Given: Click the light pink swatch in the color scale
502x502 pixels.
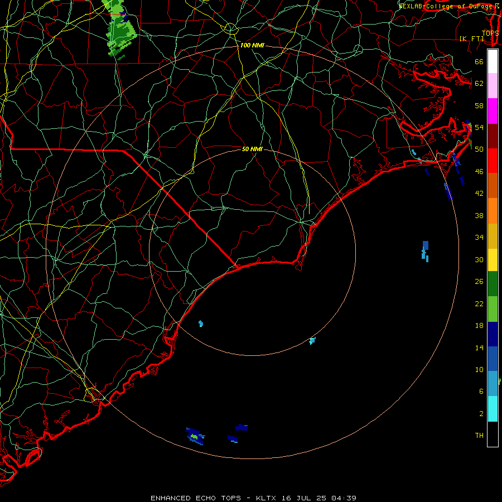Looking at the screenshot, I should tap(493, 86).
